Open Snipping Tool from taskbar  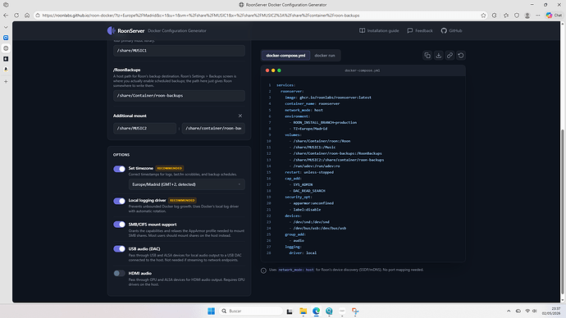355,311
